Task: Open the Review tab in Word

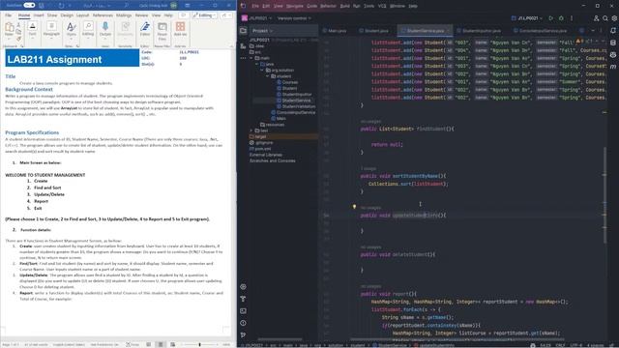Action: click(x=141, y=15)
